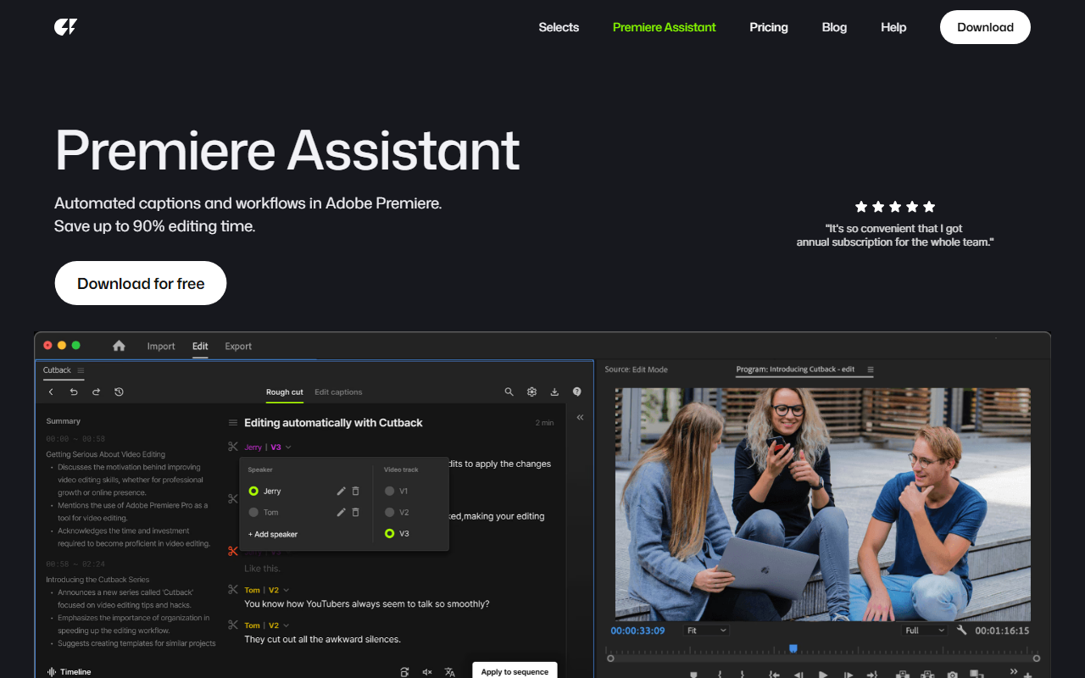Image resolution: width=1085 pixels, height=678 pixels.
Task: Click 'Getting Serious About Video Editing' summary heading
Action: [106, 454]
